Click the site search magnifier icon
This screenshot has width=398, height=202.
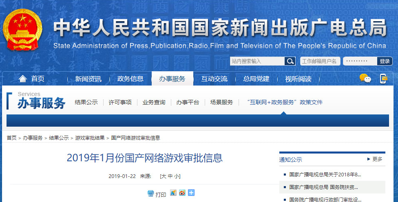[290, 61]
